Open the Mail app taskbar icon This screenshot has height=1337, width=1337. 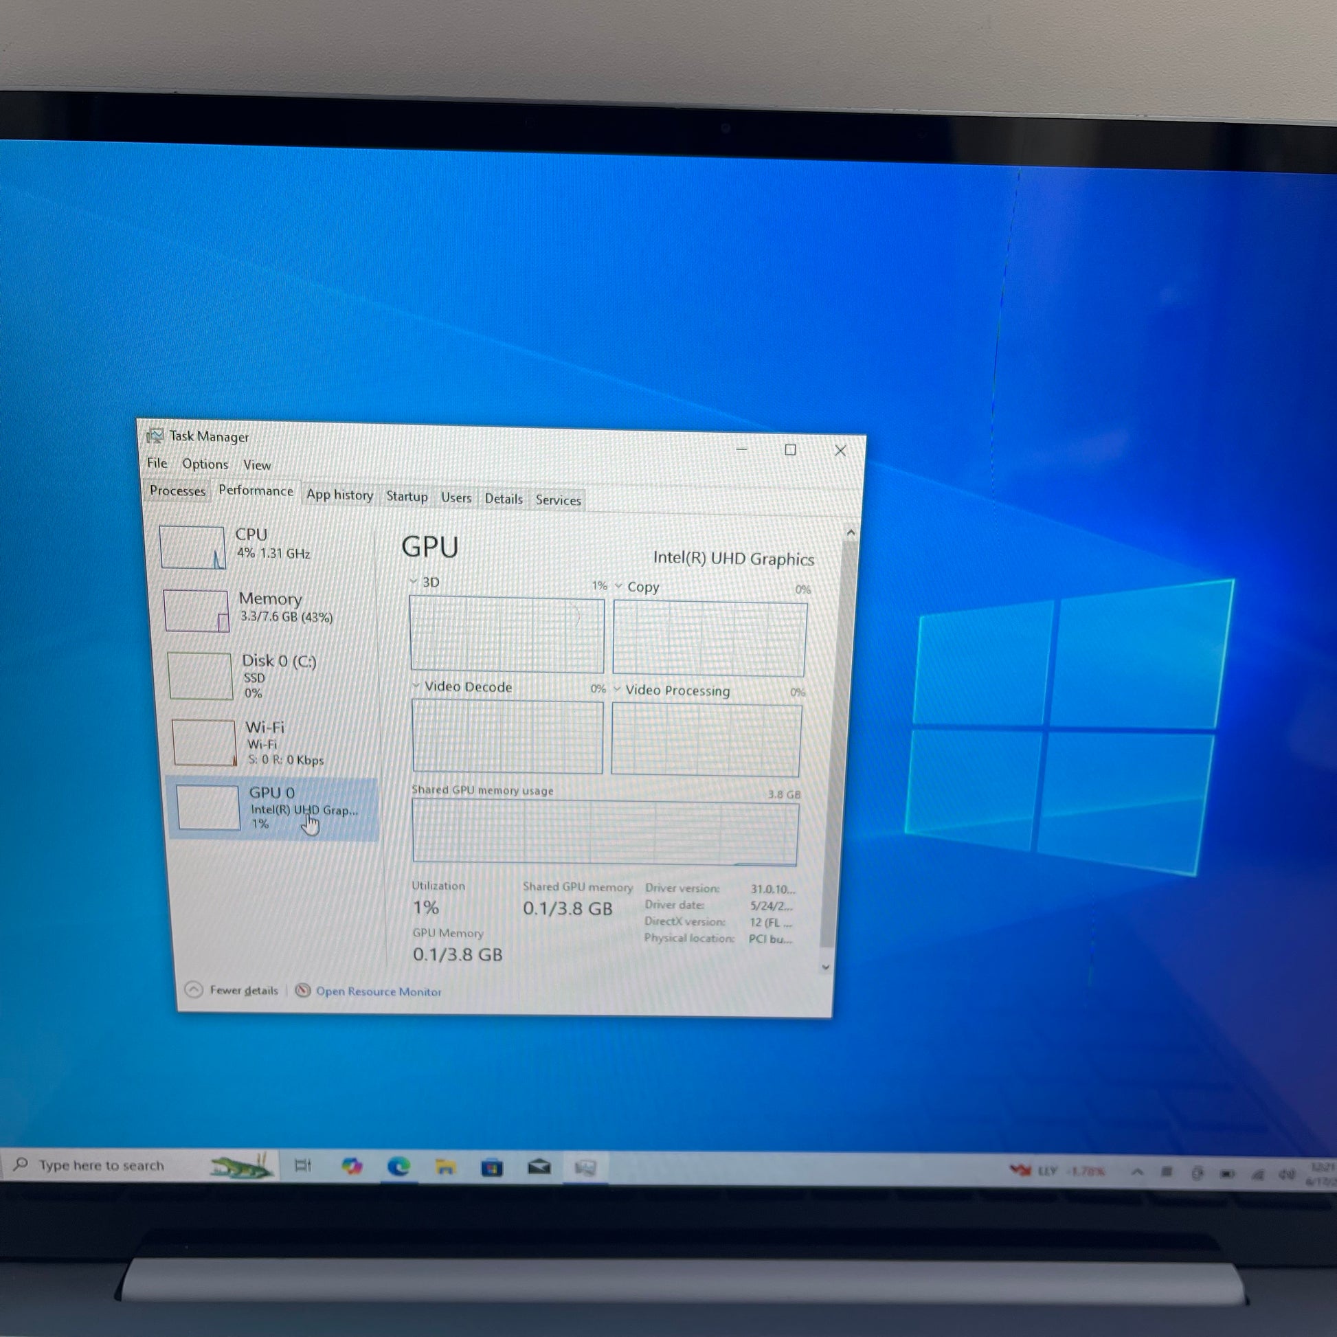[x=539, y=1168]
